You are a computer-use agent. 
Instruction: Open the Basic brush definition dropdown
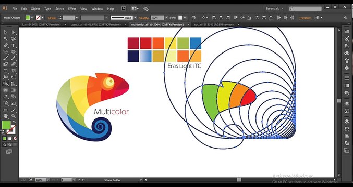click(135, 18)
